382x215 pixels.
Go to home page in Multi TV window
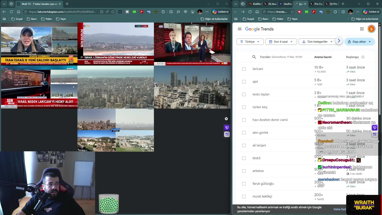[x=18, y=12]
